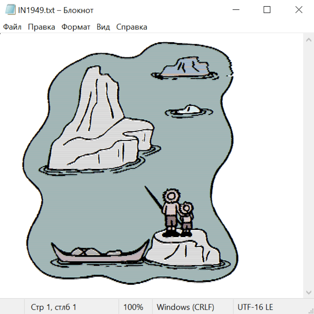Open the Формат menu
Image resolution: width=314 pixels, height=314 pixels.
click(x=76, y=27)
